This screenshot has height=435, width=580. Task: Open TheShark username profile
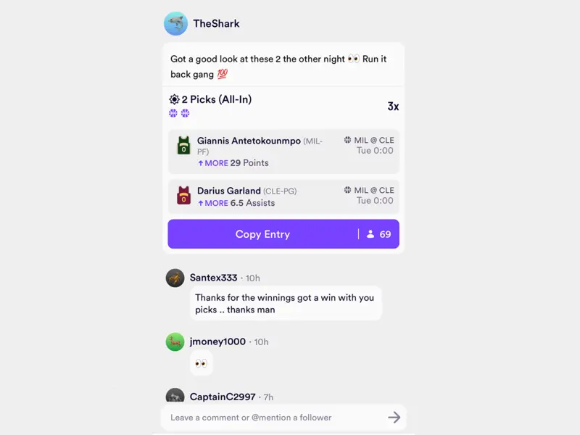[216, 24]
